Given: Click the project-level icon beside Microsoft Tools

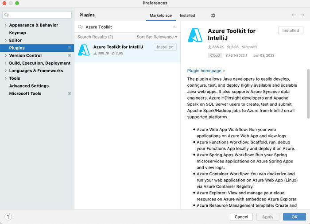Looking at the screenshot, I should pyautogui.click(x=70, y=93).
